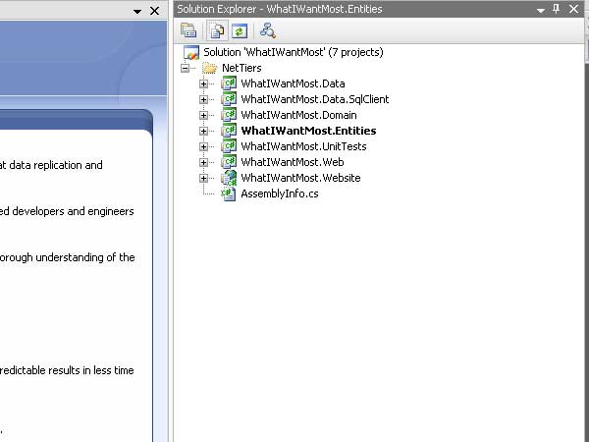Expand the WhatIWantMost.Data.SqlClient project
This screenshot has width=589, height=442.
pos(203,99)
